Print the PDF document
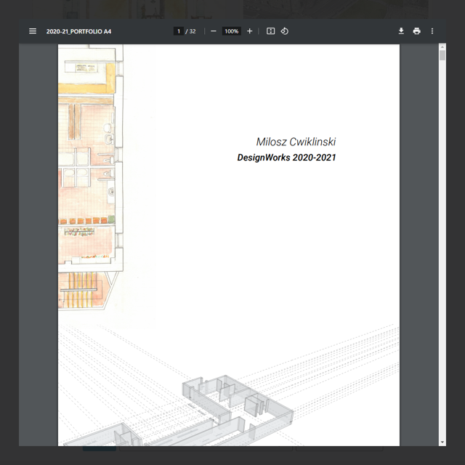This screenshot has width=465, height=465. click(416, 31)
